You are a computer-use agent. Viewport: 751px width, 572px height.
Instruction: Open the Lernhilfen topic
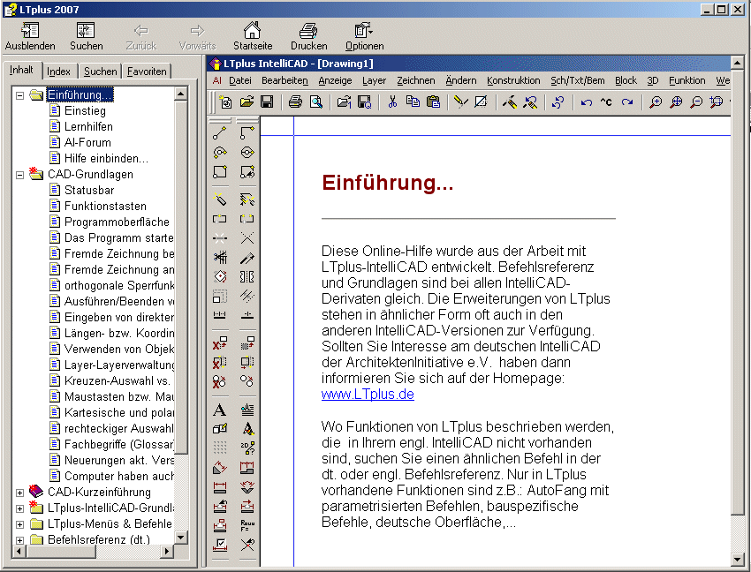point(88,126)
